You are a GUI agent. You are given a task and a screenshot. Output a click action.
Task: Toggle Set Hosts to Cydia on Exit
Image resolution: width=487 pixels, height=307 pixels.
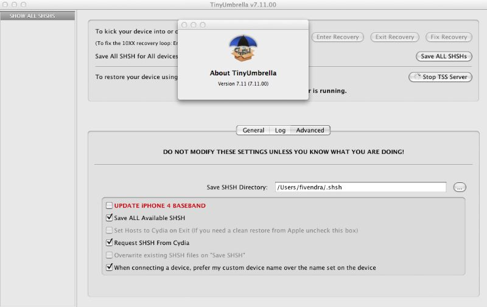[109, 230]
